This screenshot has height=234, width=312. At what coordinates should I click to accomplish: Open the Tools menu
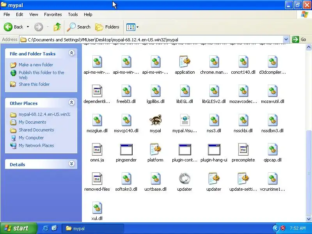(73, 14)
